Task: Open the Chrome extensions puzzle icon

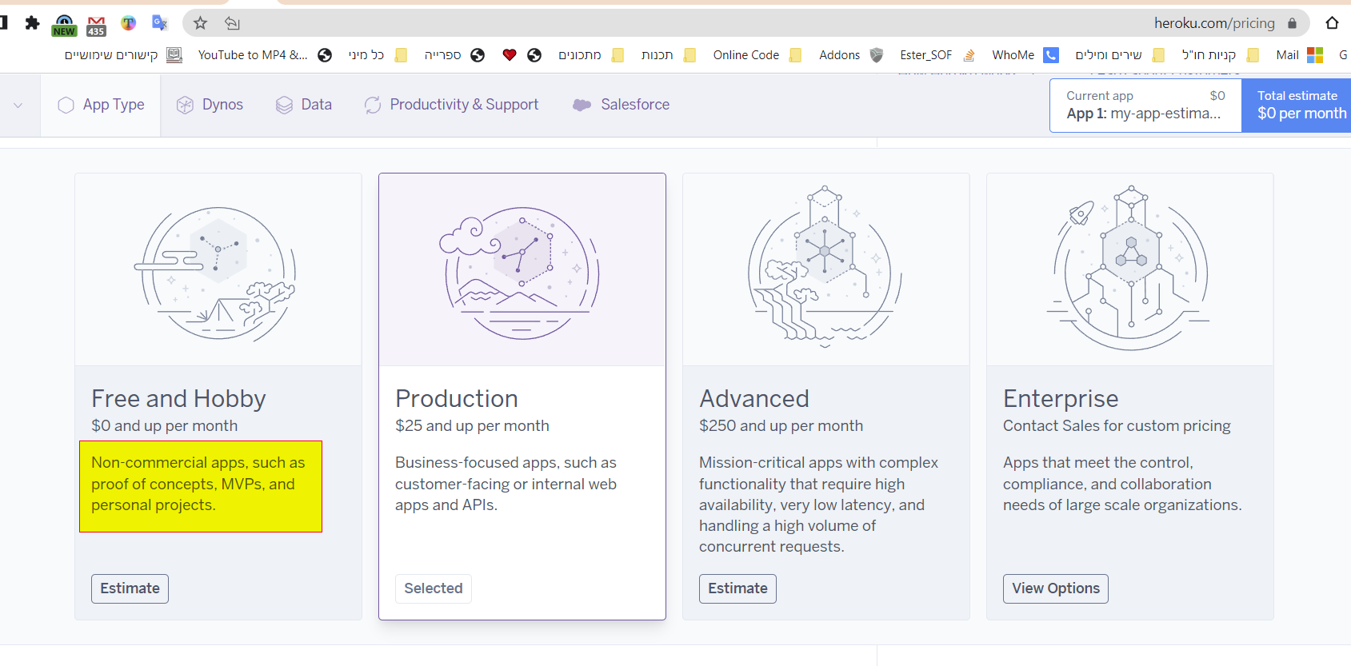Action: [x=32, y=23]
